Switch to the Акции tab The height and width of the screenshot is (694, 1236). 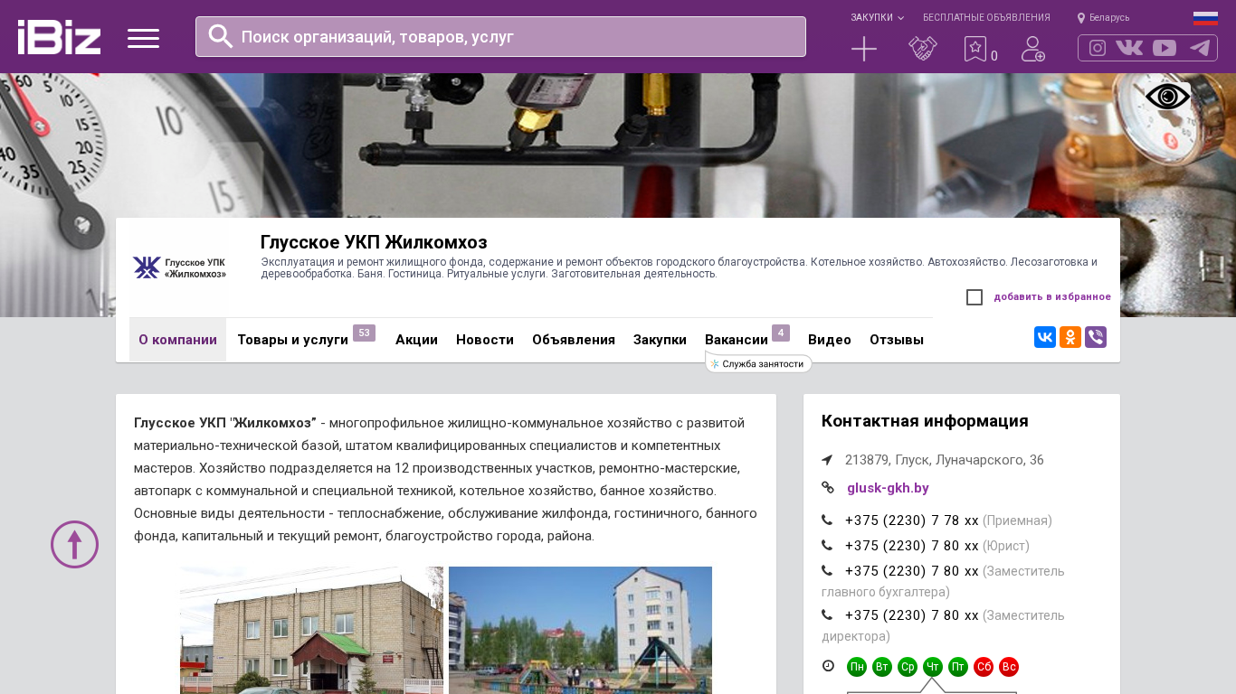[416, 340]
